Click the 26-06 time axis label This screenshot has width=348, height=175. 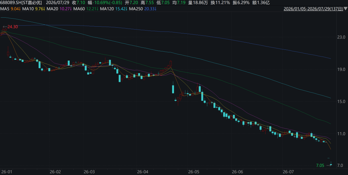point(237,172)
